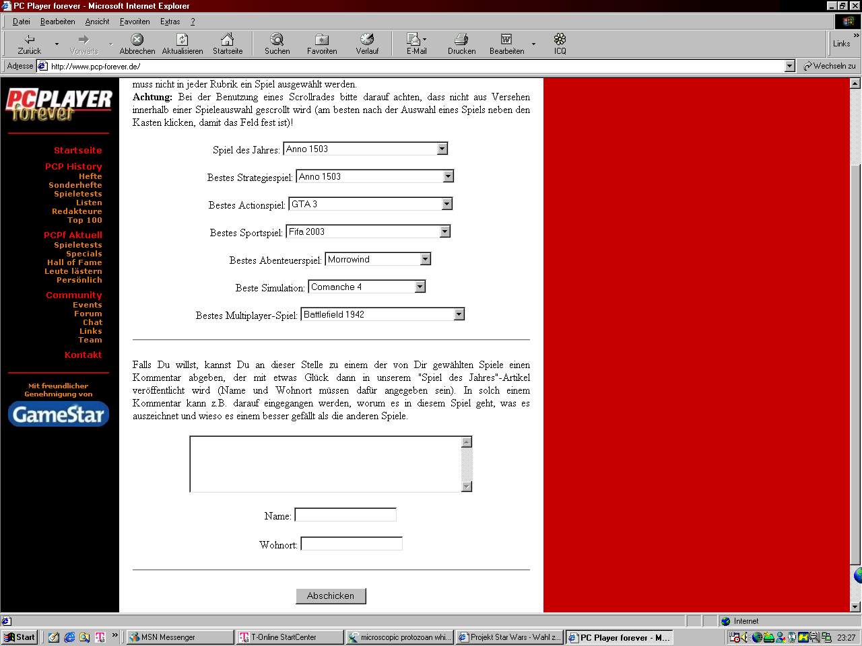Focus the Wohnort input field
The image size is (862, 646).
[x=352, y=544]
